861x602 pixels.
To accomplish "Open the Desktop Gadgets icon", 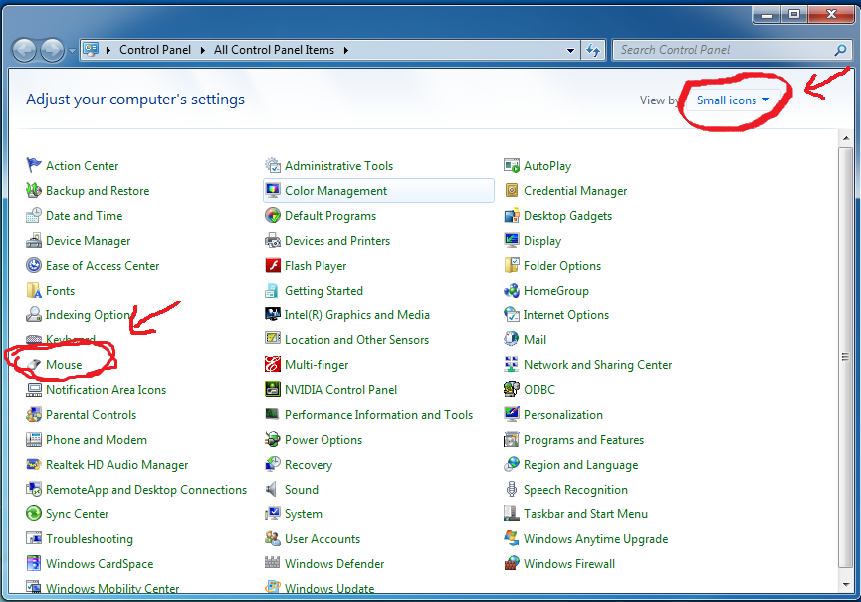I will click(512, 215).
